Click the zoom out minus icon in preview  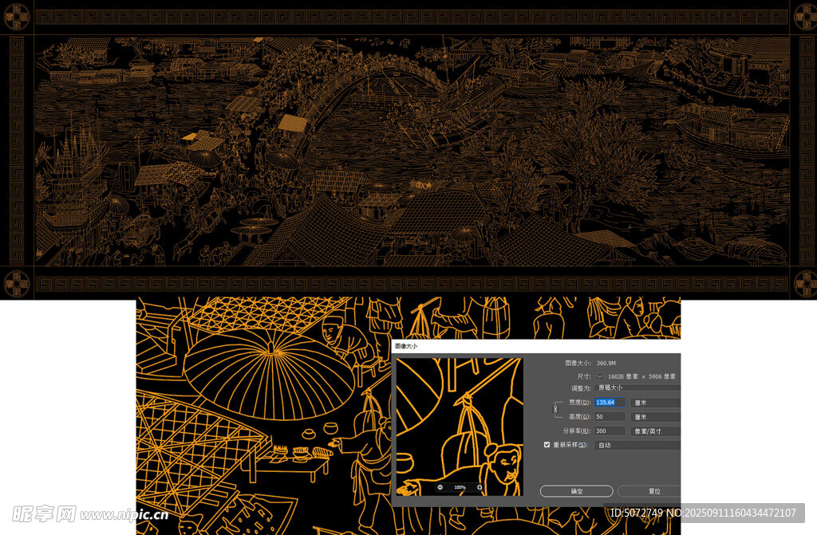440,487
